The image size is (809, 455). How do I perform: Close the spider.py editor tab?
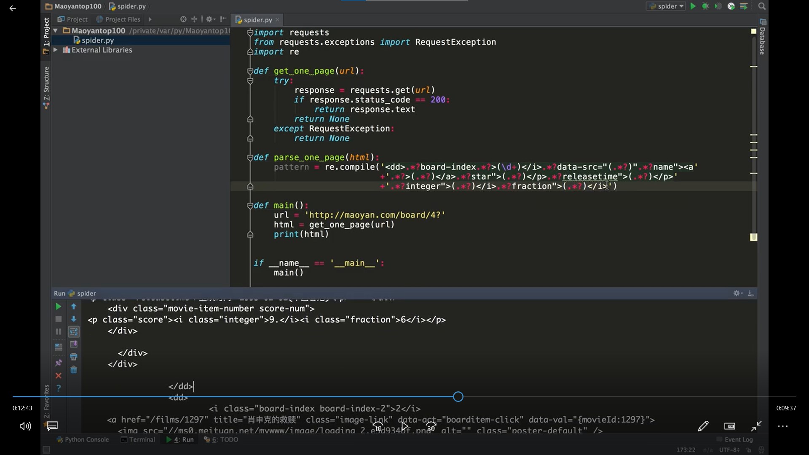click(x=277, y=20)
